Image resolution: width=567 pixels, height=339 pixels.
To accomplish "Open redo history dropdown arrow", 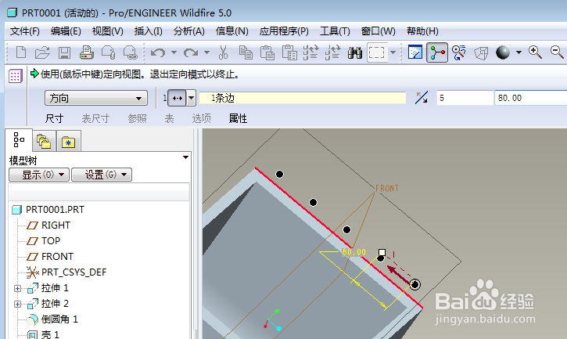I will (x=206, y=53).
